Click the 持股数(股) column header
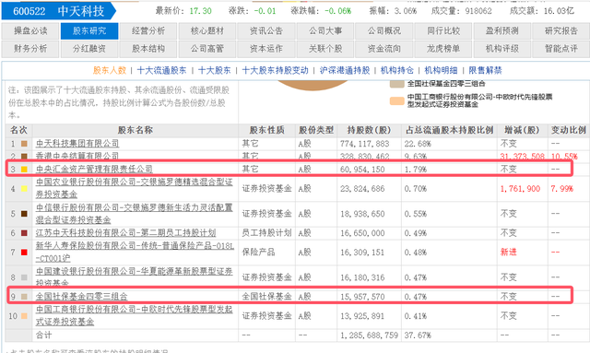 click(369, 130)
